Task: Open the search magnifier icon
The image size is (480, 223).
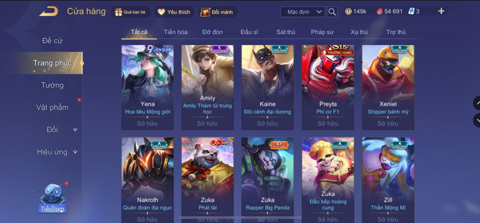Action: point(332,12)
